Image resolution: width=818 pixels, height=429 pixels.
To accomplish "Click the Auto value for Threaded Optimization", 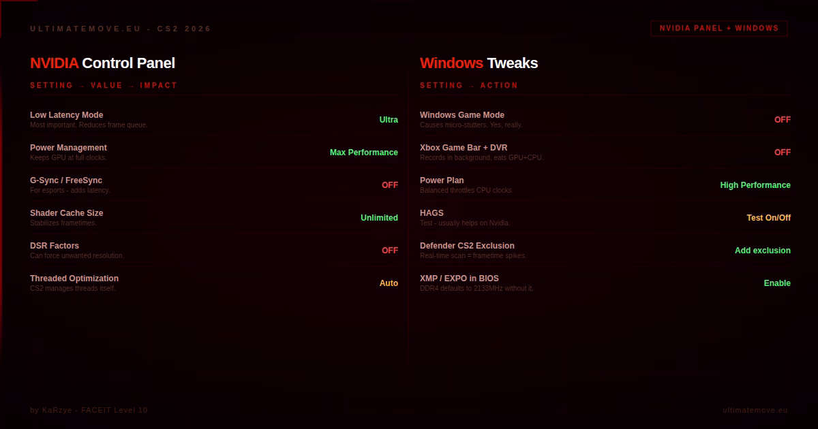I will click(389, 283).
